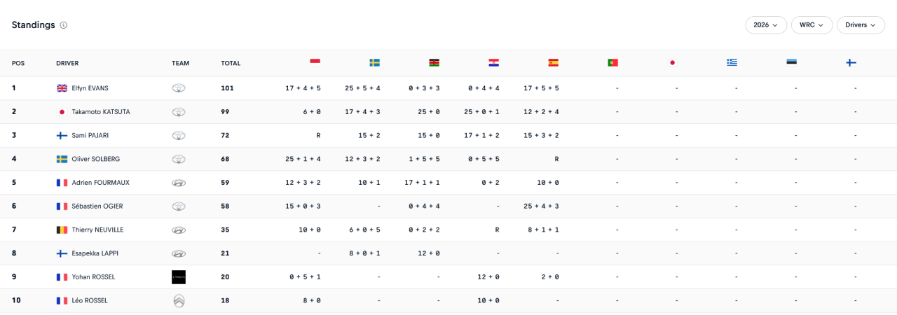Click the Lancia logo in Yohan Rossel's row
The width and height of the screenshot is (897, 315).
click(x=179, y=277)
